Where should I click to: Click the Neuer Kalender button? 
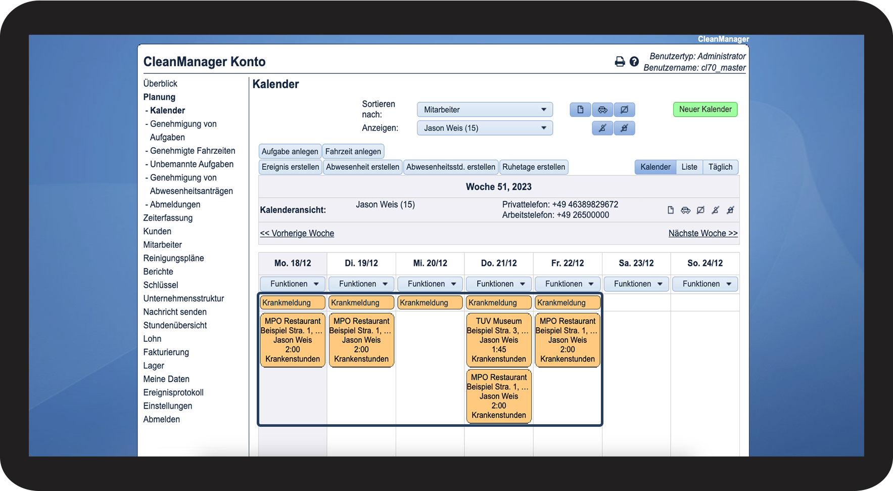pos(705,109)
